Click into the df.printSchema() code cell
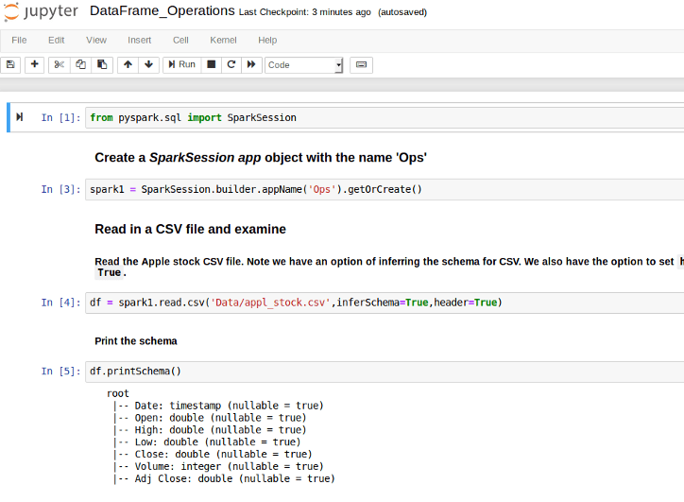 pos(378,372)
